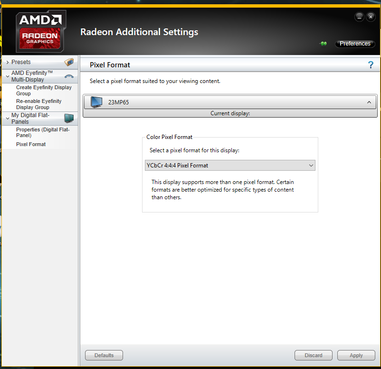The width and height of the screenshot is (381, 369).
Task: Minimize the Radeon Additional Settings window
Action: 359,17
